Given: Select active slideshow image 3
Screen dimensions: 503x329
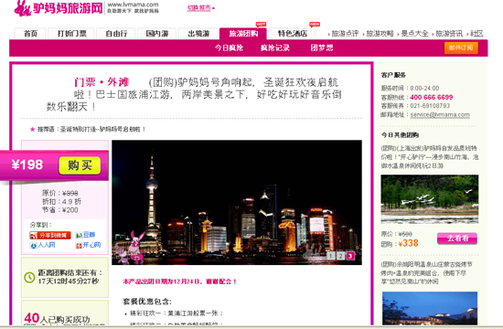Looking at the screenshot, I should click(x=350, y=256).
